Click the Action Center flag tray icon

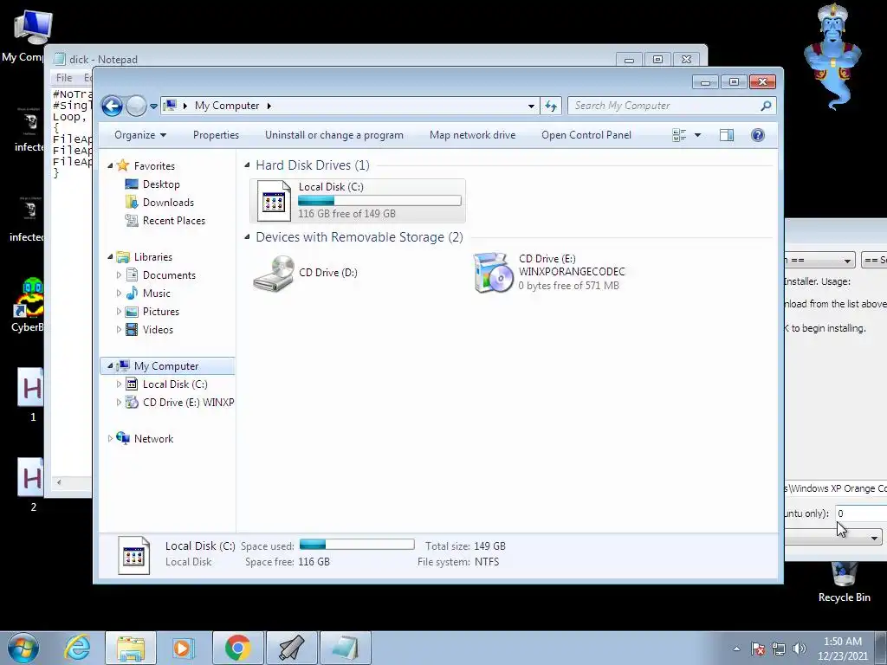758,649
